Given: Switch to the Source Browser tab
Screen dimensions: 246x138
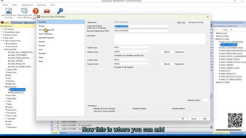Looking at the screenshot, I should tap(237, 133).
